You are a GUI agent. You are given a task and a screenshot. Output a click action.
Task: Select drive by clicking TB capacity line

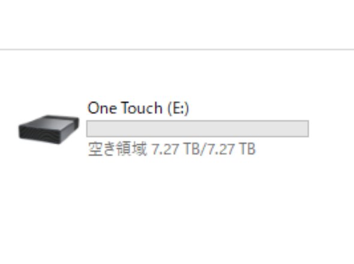[172, 149]
